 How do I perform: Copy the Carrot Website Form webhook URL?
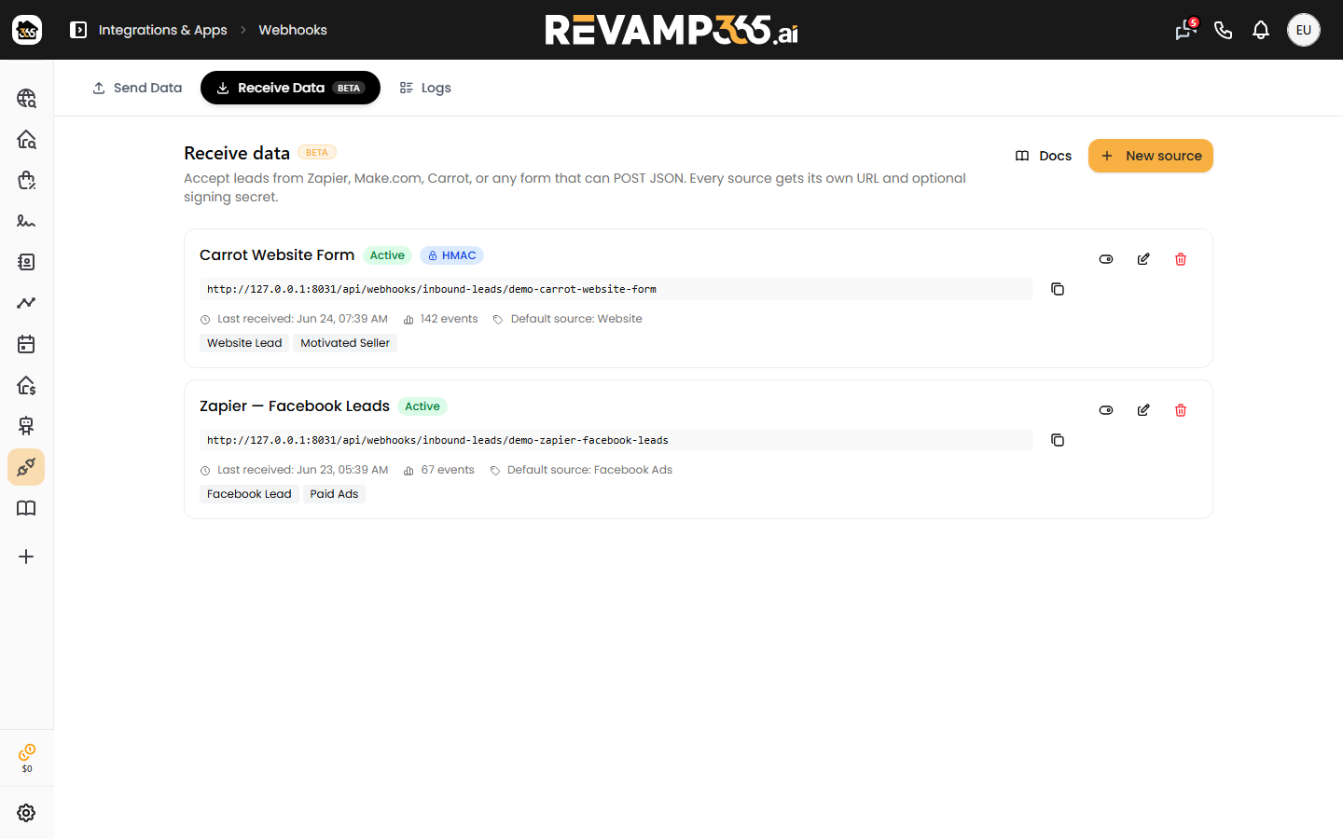click(x=1058, y=289)
